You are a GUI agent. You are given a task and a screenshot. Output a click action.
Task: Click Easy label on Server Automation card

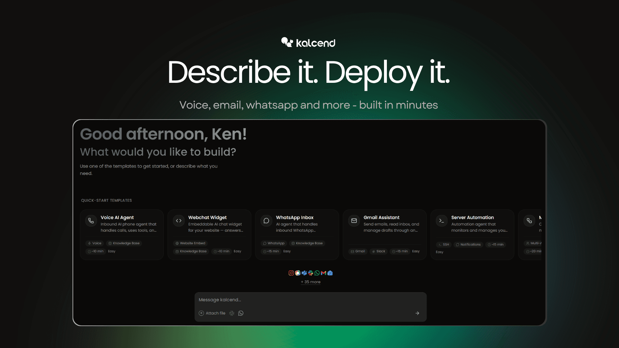click(x=439, y=252)
